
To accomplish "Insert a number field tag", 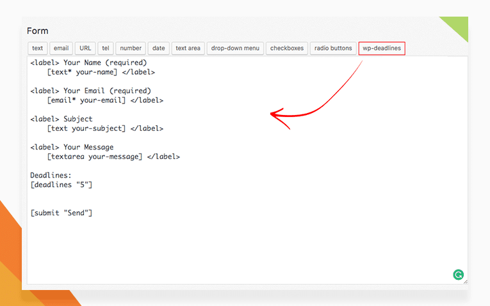I will (131, 49).
